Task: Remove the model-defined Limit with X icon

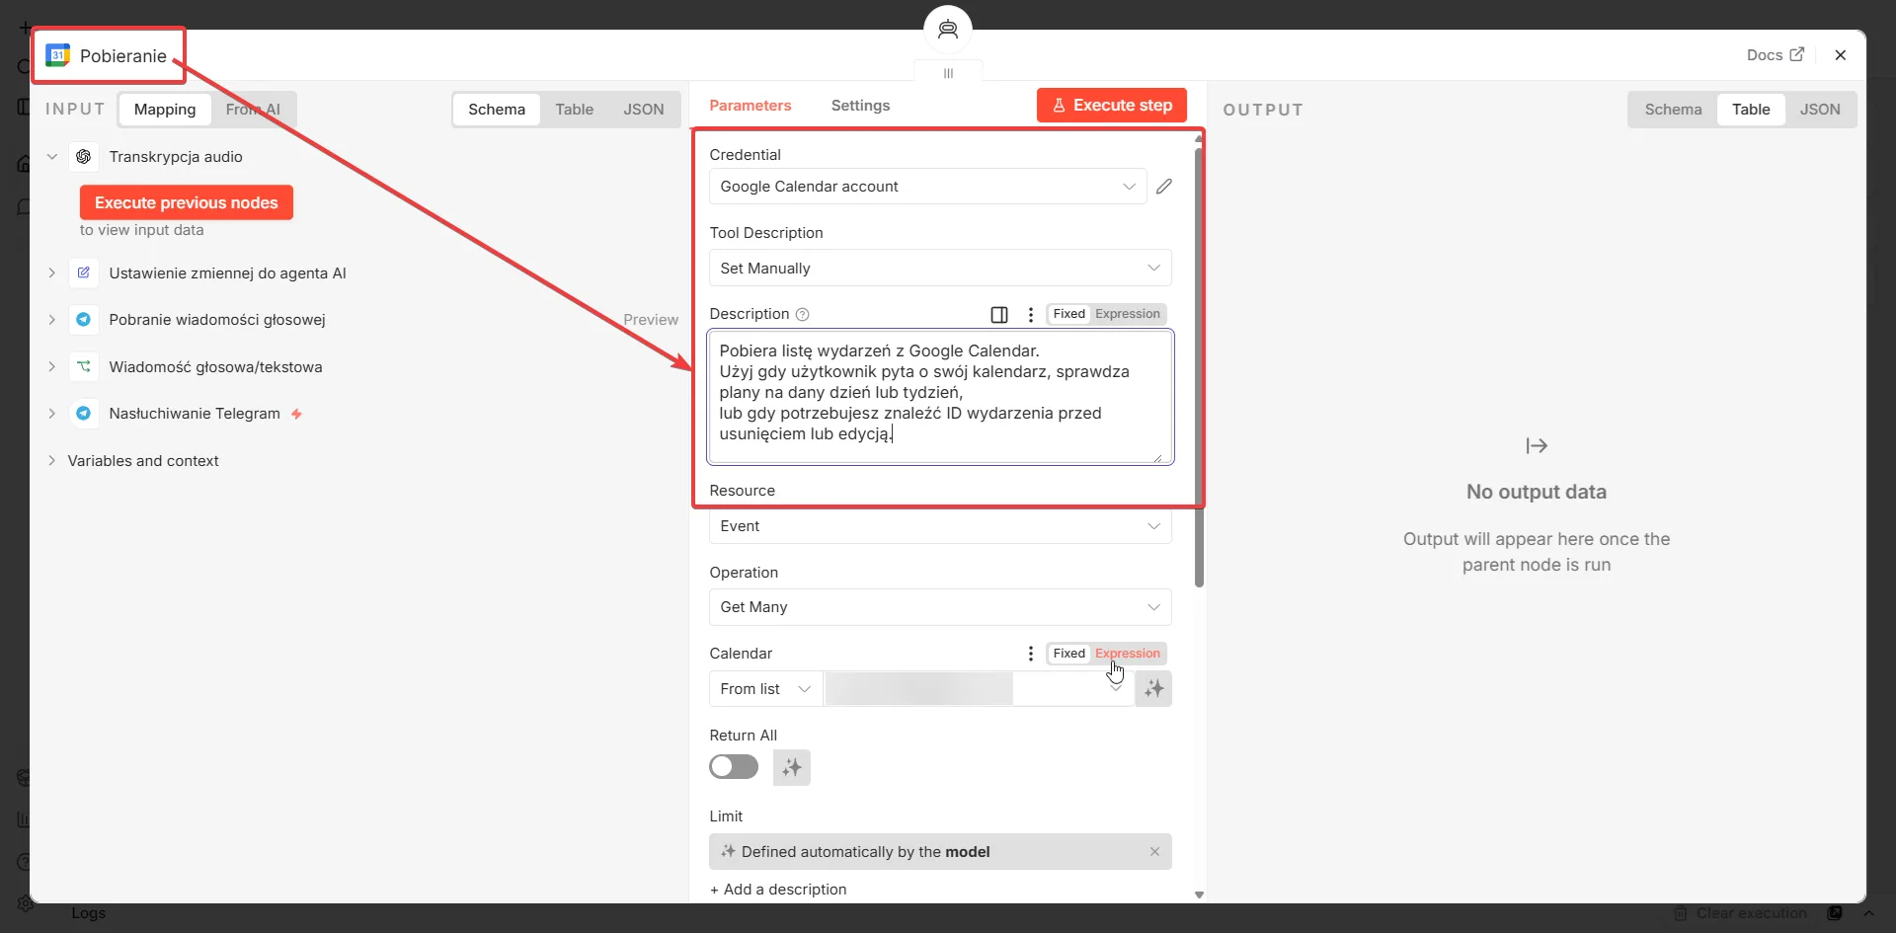Action: pos(1154,851)
